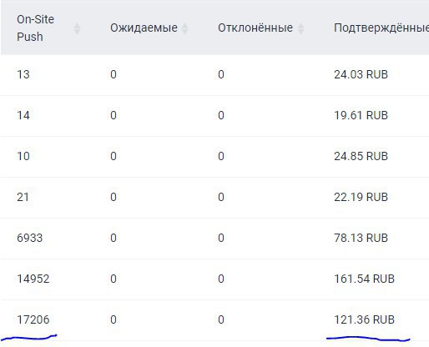Click the Отклонённые column header
The height and width of the screenshot is (347, 429).
coord(255,28)
